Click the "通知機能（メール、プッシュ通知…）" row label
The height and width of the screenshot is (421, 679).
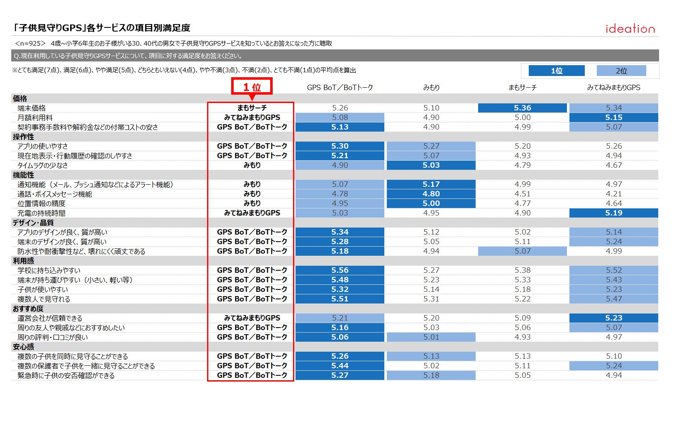coord(95,184)
